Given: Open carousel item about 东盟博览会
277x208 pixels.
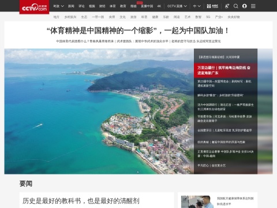Looking at the screenshot, I should (x=224, y=83).
